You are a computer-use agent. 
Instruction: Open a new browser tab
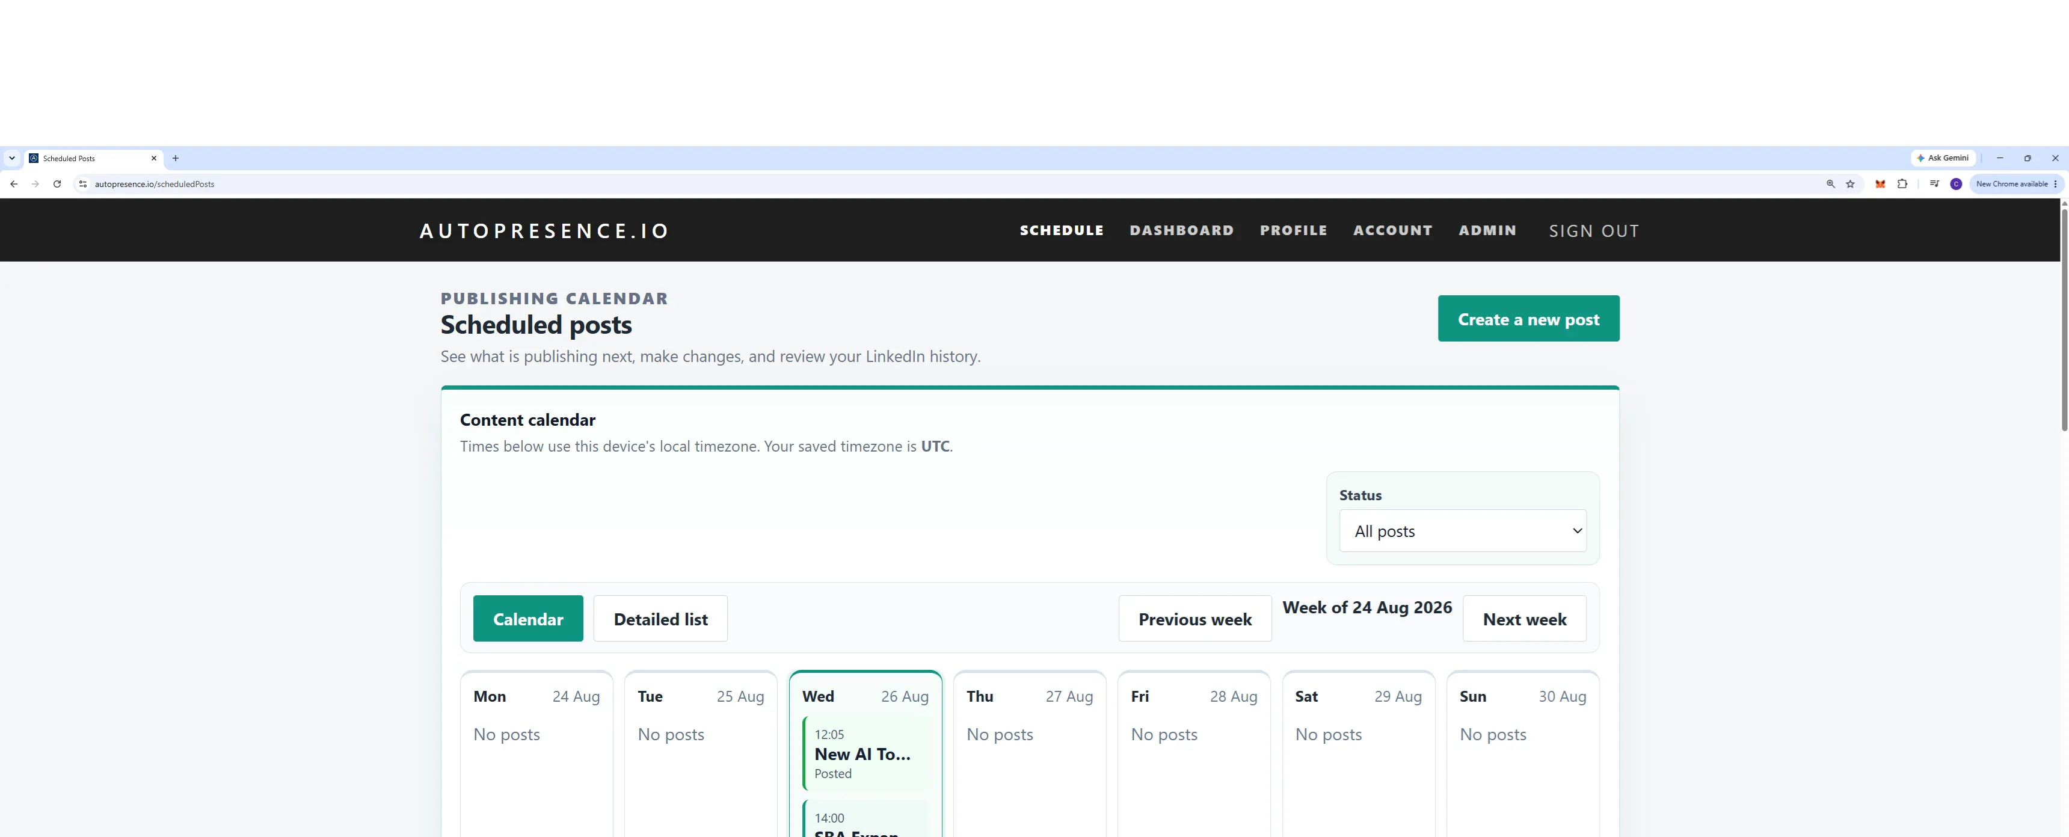coord(176,158)
